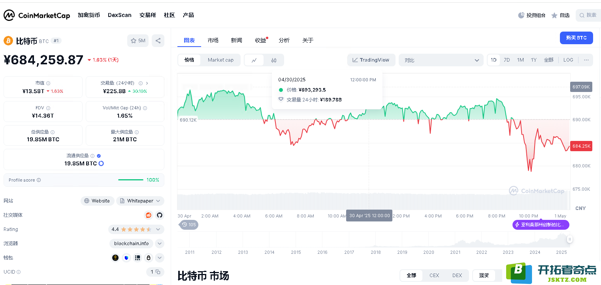Switch to the 分析 tab
This screenshot has width=601, height=285.
[x=284, y=40]
